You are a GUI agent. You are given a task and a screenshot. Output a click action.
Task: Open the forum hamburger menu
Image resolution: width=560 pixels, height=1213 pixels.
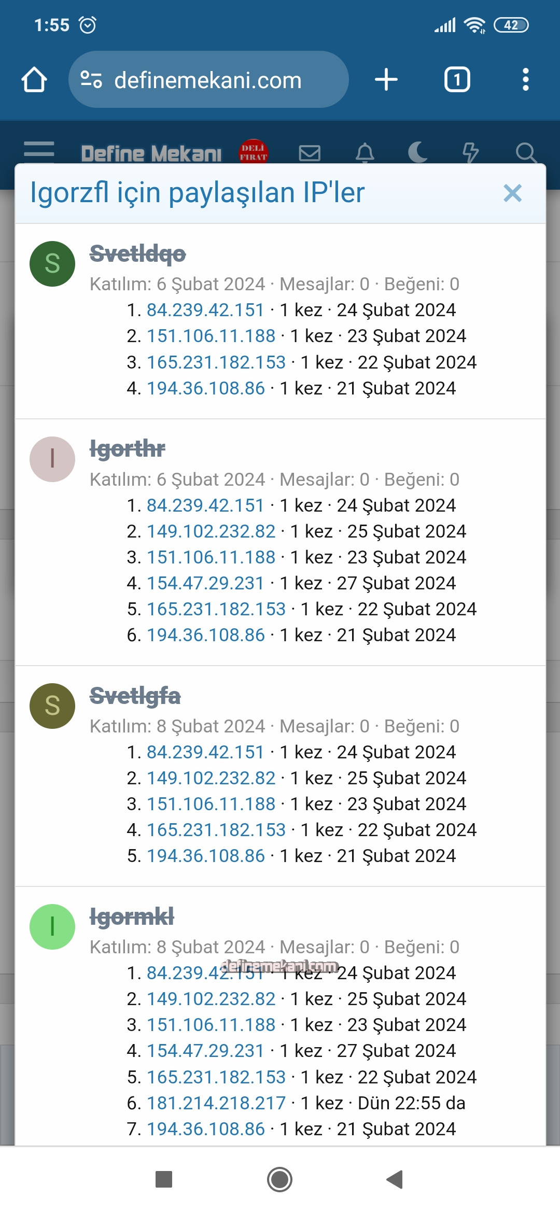click(x=39, y=152)
